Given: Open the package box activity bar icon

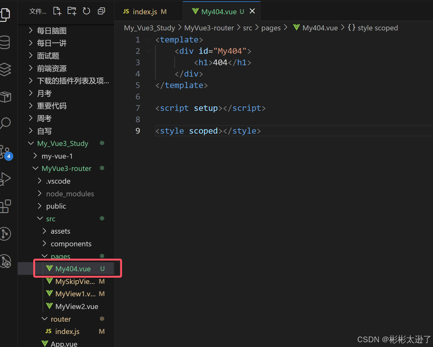Looking at the screenshot, I should click(5, 97).
